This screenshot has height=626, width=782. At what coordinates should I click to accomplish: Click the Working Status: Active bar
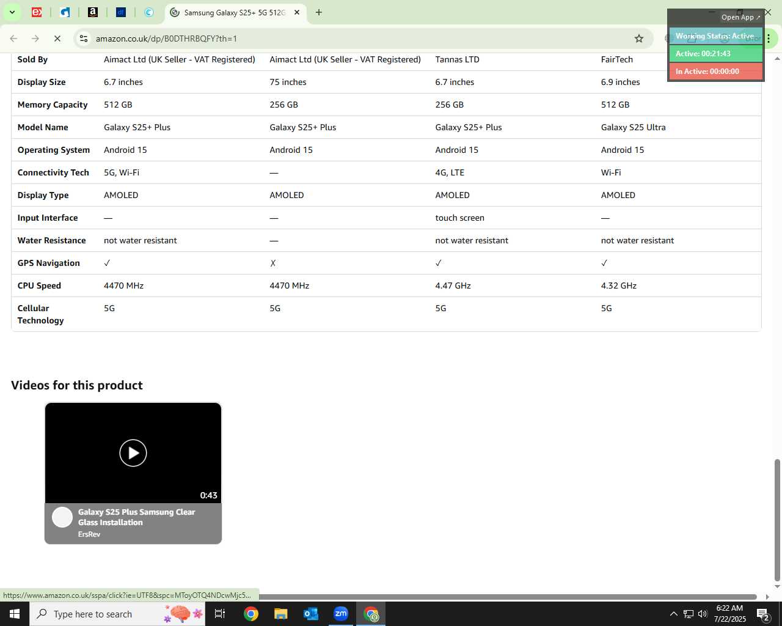716,36
